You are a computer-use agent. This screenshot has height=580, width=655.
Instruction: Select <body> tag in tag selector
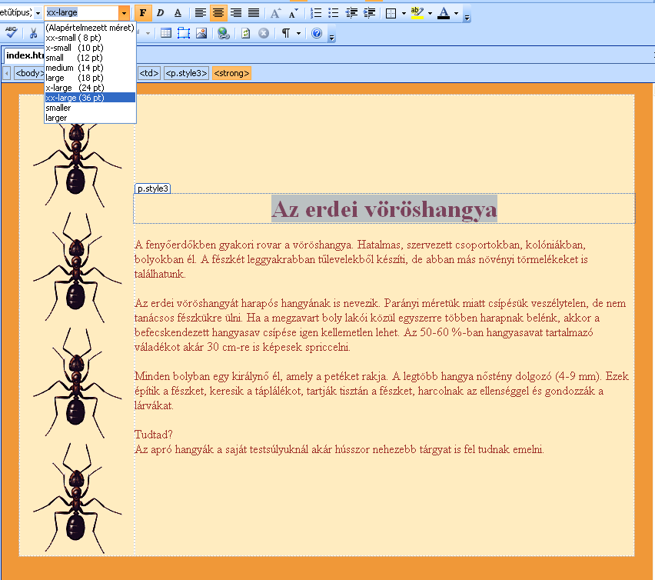tap(29, 73)
